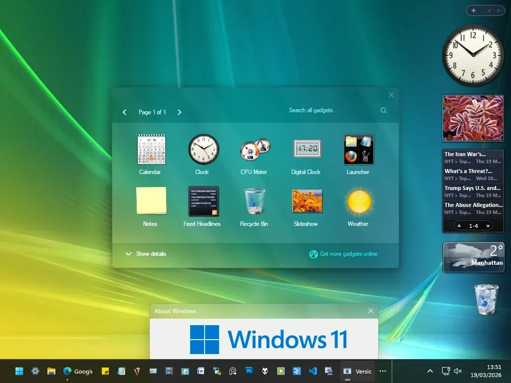Click Get more gadgets online link

tap(343, 254)
